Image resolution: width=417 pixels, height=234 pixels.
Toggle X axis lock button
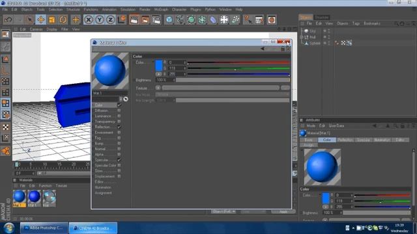[89, 19]
